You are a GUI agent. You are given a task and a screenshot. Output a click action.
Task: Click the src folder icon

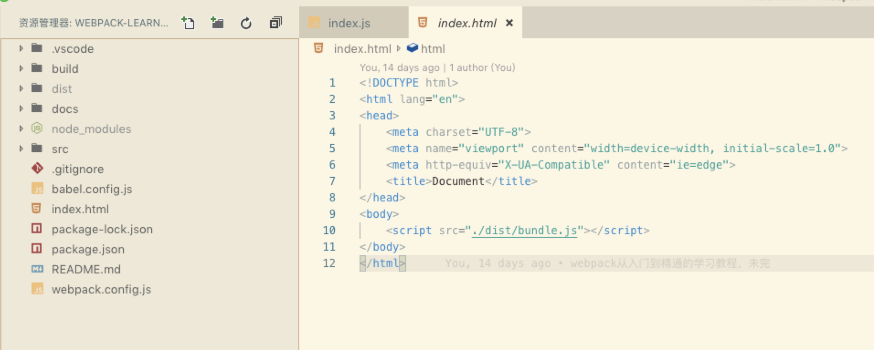pyautogui.click(x=37, y=148)
